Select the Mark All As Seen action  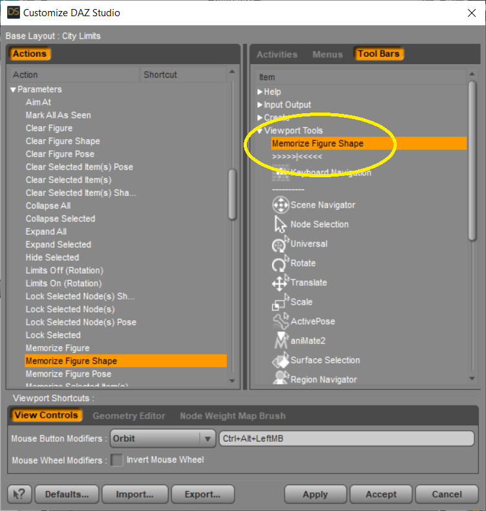58,115
